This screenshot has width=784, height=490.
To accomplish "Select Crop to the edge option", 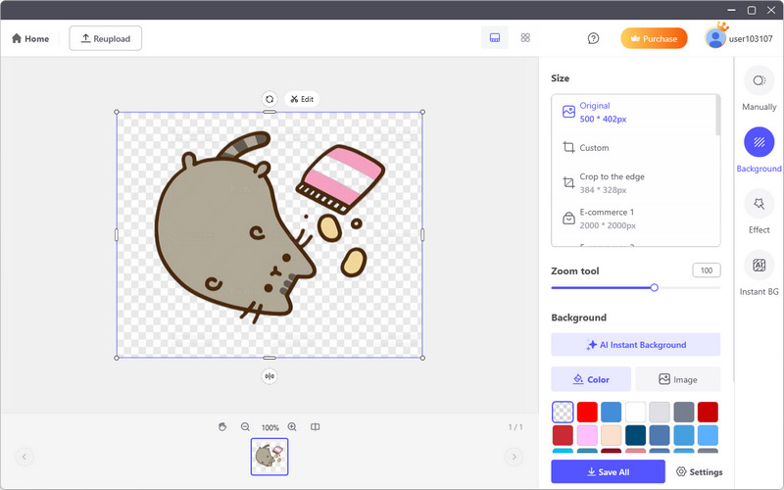I will pos(635,183).
